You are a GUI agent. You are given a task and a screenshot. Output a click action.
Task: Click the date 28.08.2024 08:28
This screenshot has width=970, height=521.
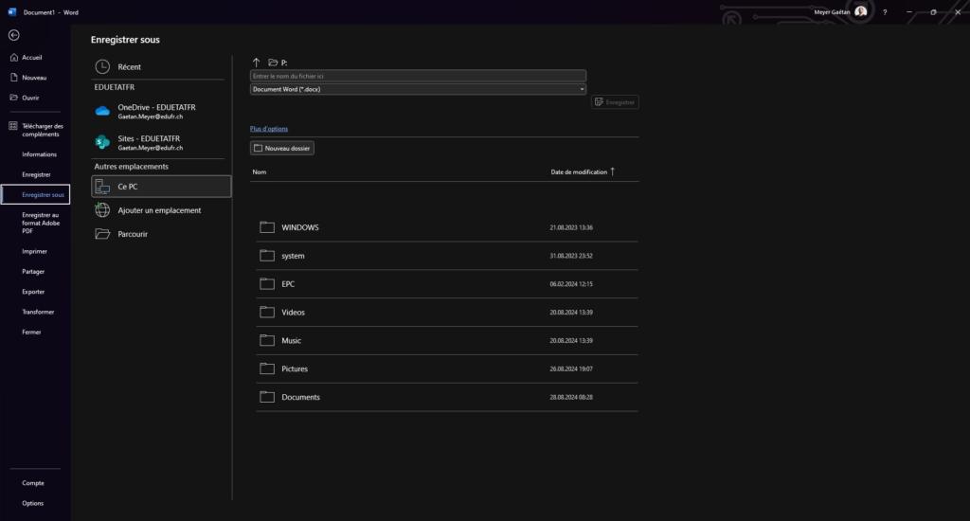click(x=571, y=397)
